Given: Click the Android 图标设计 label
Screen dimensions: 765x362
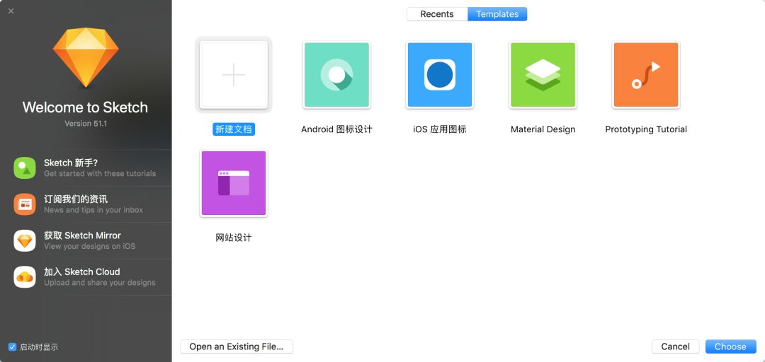Looking at the screenshot, I should click(336, 129).
